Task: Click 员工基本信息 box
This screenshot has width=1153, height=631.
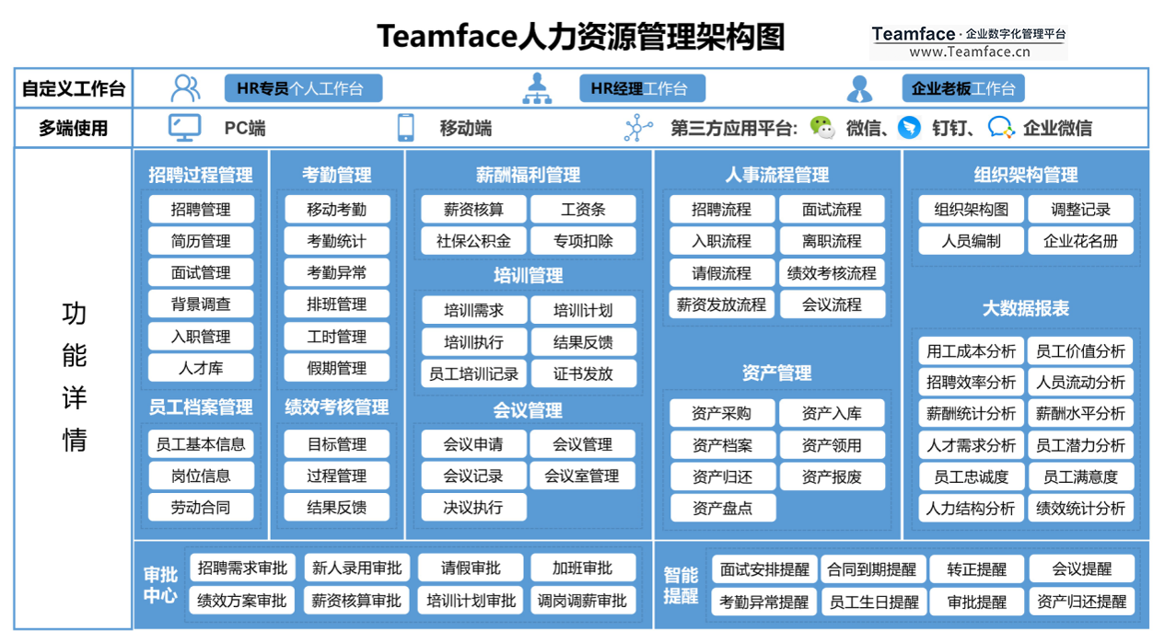Action: (x=201, y=444)
